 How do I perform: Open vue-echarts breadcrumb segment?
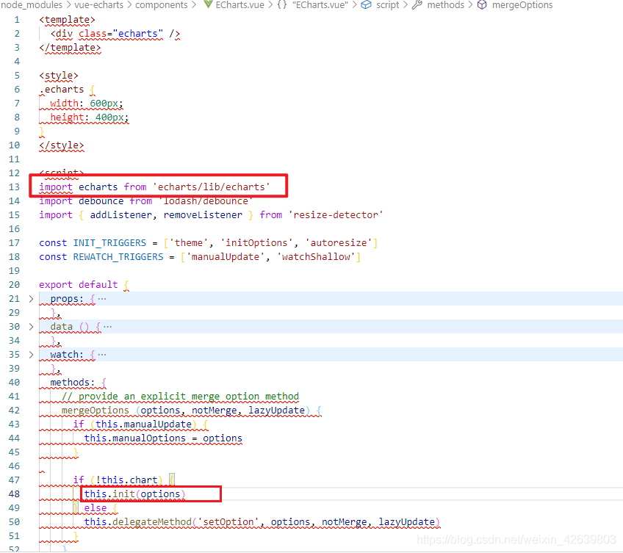99,4
